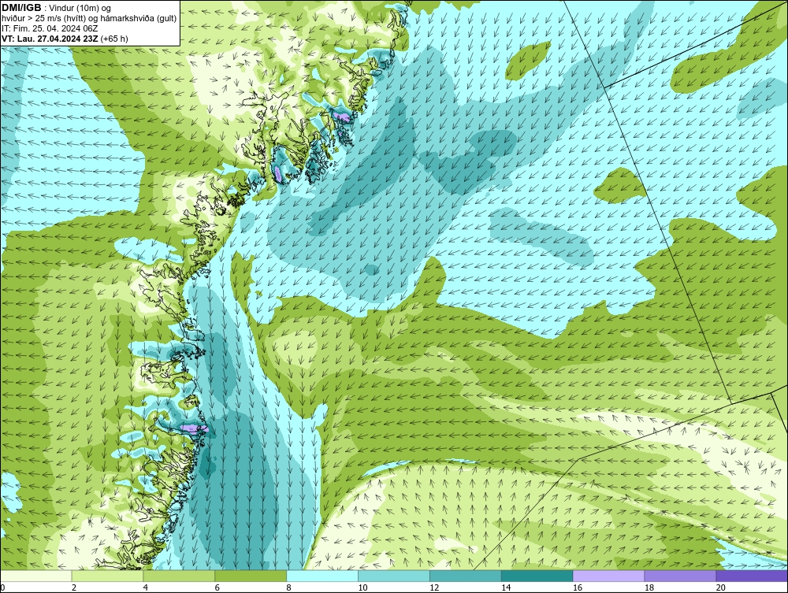Click the valid time line 'VT: Lau. 27.04.2024 23Z'
The image size is (788, 593).
tap(50, 39)
